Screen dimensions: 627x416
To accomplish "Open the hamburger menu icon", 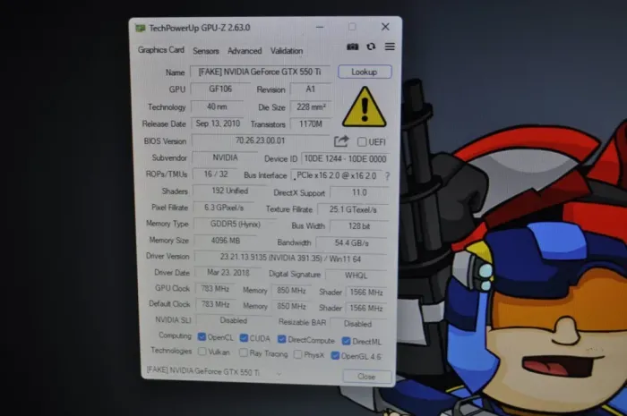I will [389, 47].
